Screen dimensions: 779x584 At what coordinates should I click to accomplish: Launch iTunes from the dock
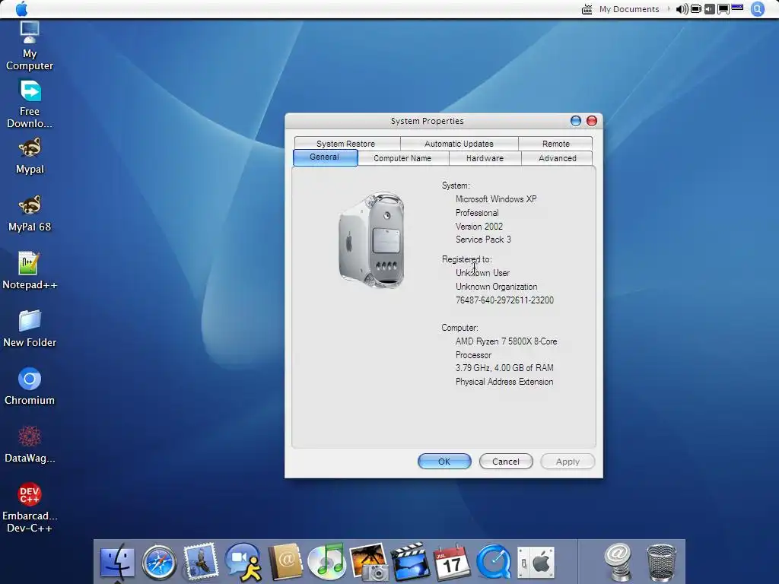(x=326, y=562)
